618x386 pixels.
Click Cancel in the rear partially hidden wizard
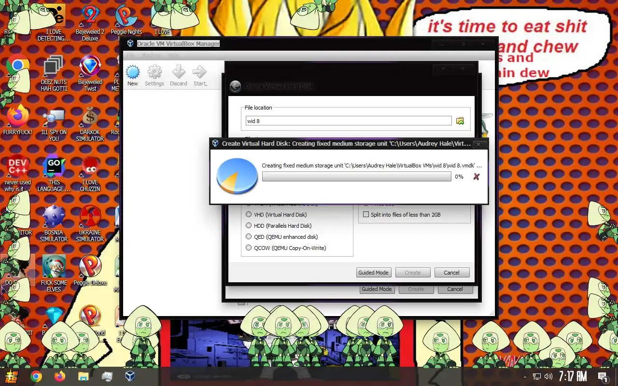[x=455, y=289]
